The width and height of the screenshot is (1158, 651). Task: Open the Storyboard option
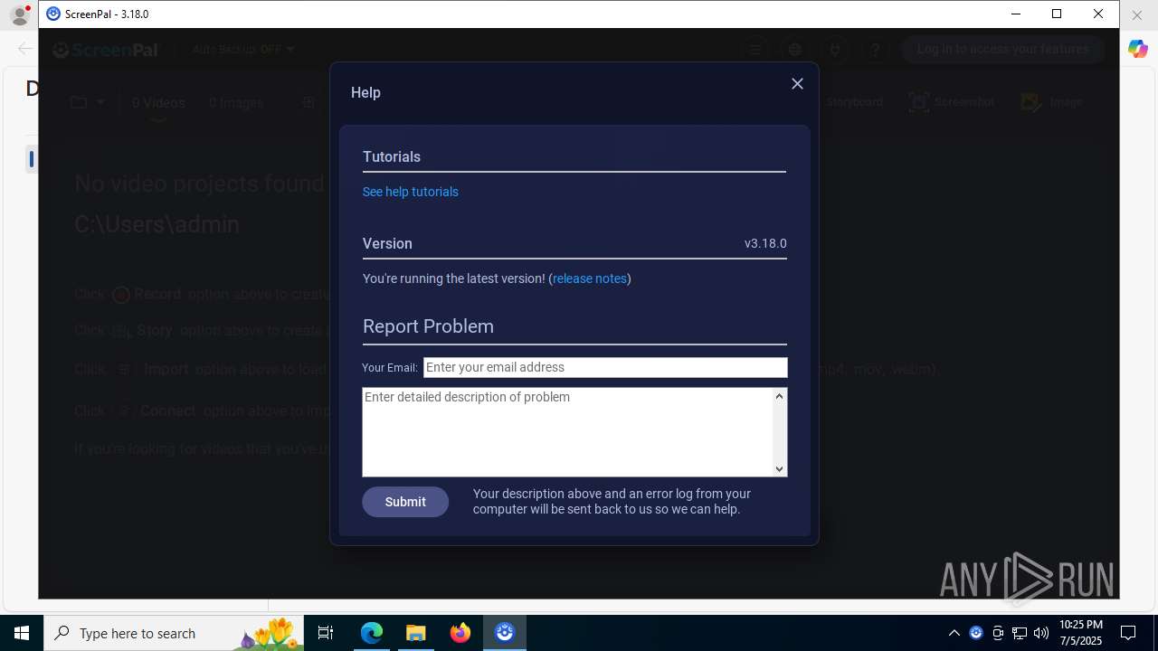(853, 102)
